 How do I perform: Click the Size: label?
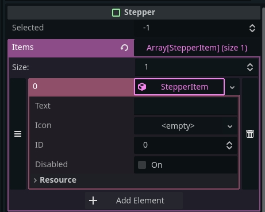click(x=21, y=67)
